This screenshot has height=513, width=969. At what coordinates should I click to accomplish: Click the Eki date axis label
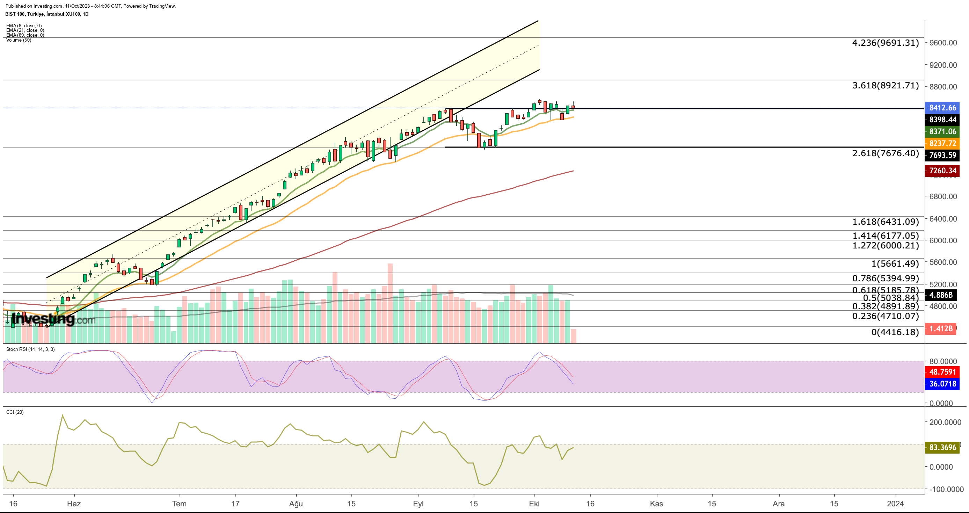coord(534,504)
